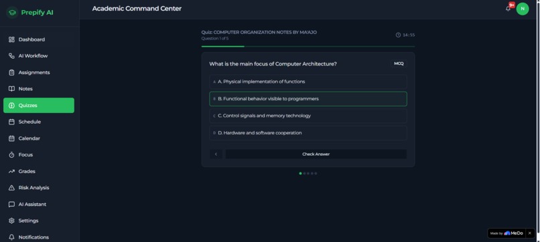540x242 pixels.
Task: Select answer B. Functional behavior visible to programmers
Action: tap(308, 99)
